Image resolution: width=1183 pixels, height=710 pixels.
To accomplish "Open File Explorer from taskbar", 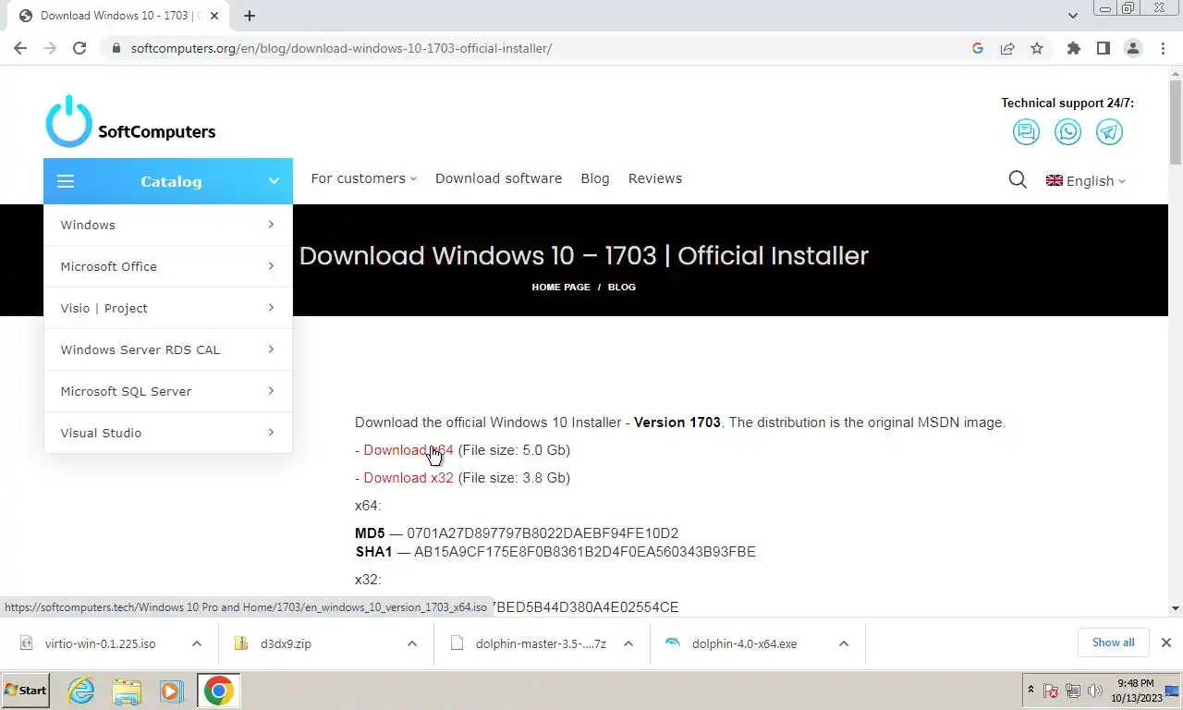I will pos(127,691).
